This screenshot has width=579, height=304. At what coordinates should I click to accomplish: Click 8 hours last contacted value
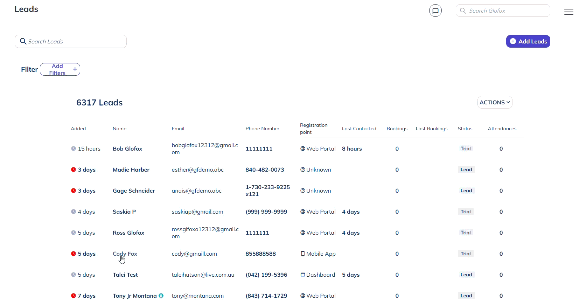(352, 148)
